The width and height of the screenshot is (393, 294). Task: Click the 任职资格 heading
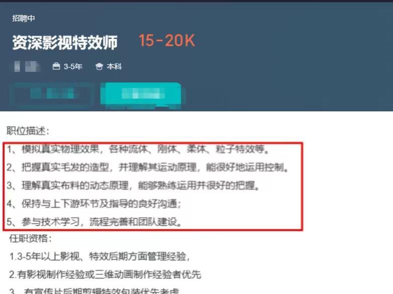point(31,238)
